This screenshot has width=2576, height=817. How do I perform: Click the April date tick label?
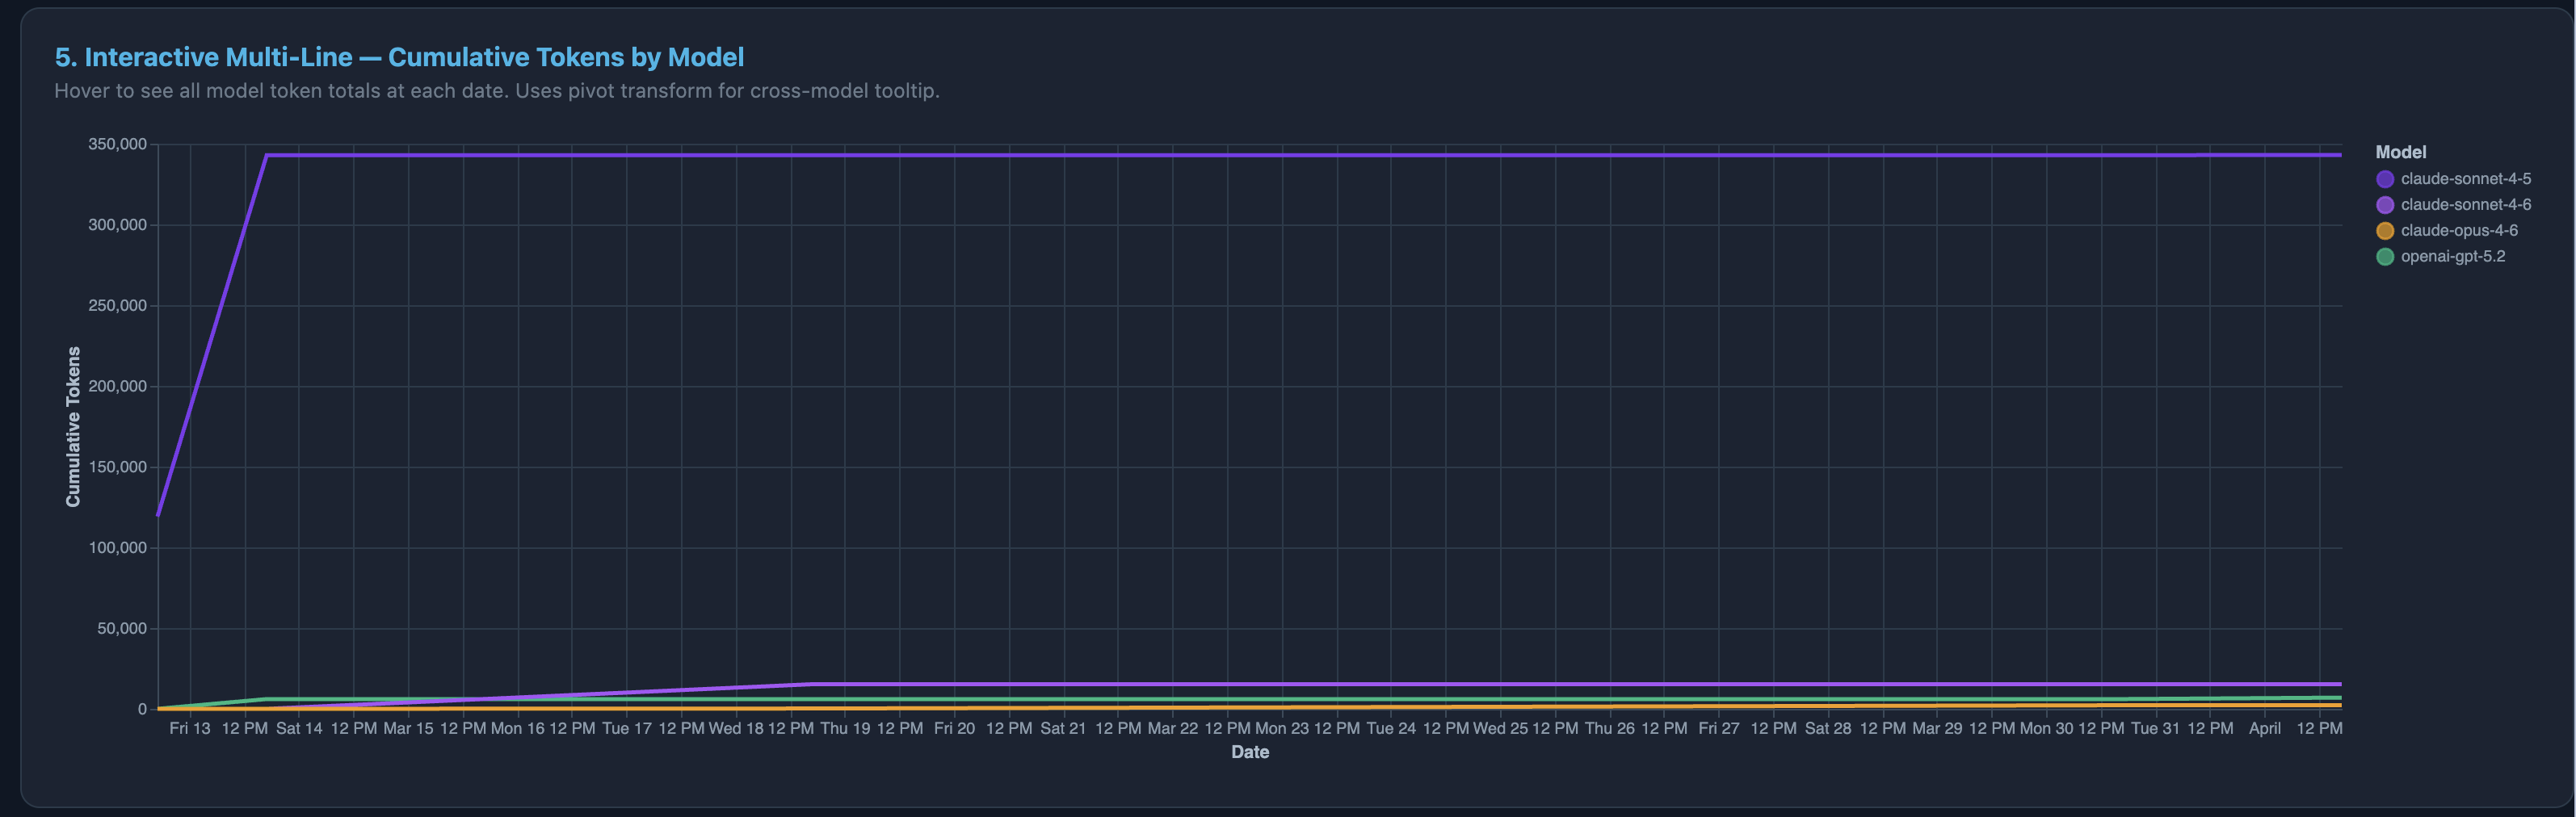click(2264, 728)
